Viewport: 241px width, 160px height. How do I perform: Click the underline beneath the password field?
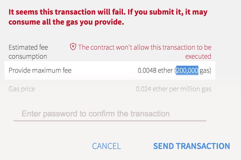[110, 121]
